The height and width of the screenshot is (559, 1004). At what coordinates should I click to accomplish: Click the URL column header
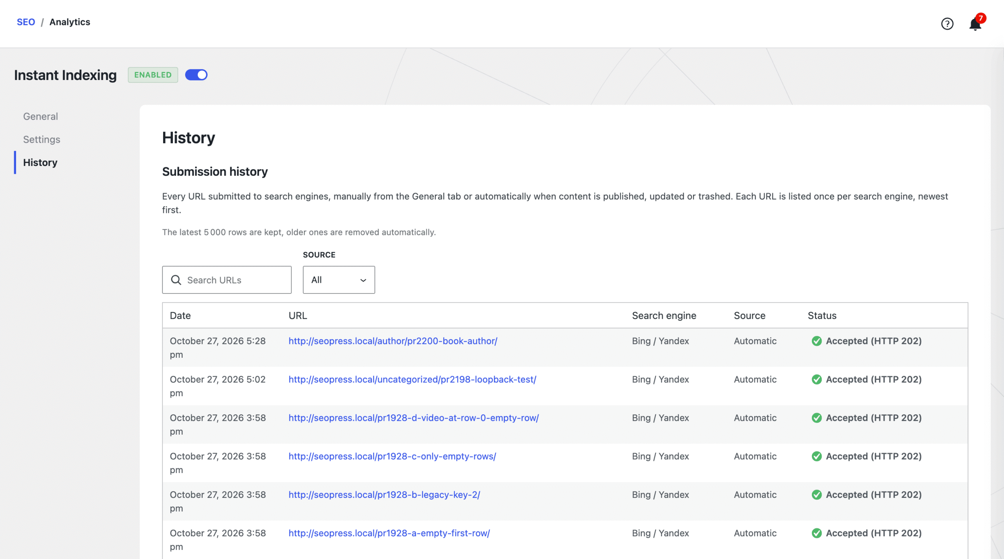click(298, 315)
